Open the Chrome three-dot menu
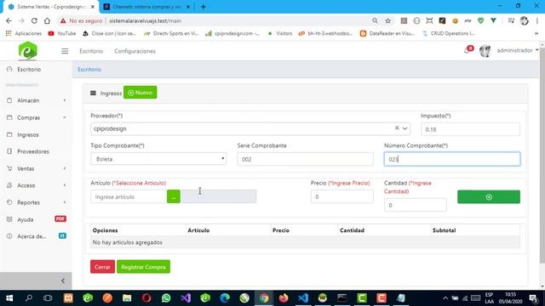Screen dimensions: 545x306 point(537,20)
